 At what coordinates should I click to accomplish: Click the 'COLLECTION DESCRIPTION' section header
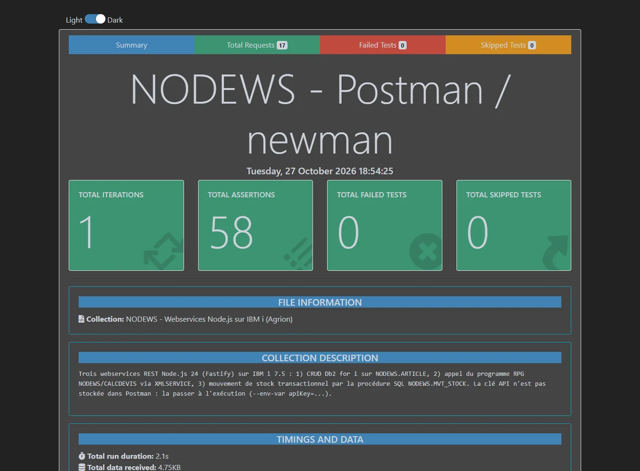pyautogui.click(x=320, y=358)
